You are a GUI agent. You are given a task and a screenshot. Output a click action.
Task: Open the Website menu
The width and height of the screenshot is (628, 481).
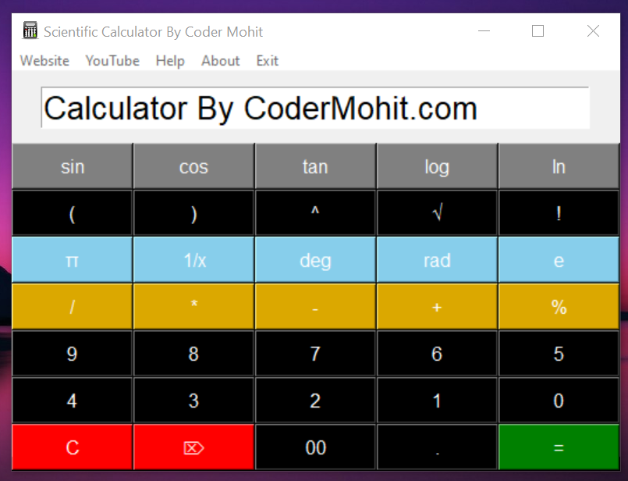pos(44,61)
